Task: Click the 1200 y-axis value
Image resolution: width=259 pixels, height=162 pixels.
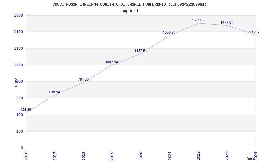Action: pos(18,48)
